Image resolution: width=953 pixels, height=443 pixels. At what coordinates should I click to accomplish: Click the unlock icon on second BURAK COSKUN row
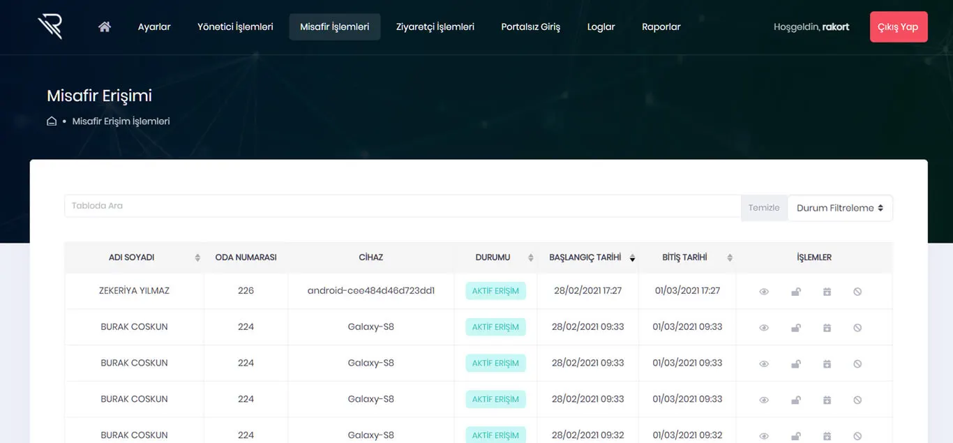[x=796, y=363]
